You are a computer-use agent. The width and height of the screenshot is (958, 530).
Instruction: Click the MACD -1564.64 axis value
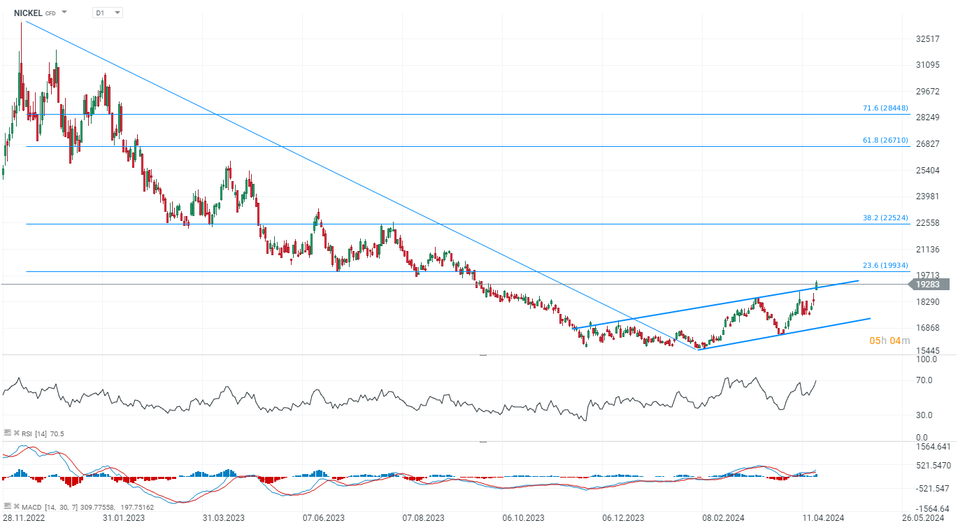click(x=933, y=508)
